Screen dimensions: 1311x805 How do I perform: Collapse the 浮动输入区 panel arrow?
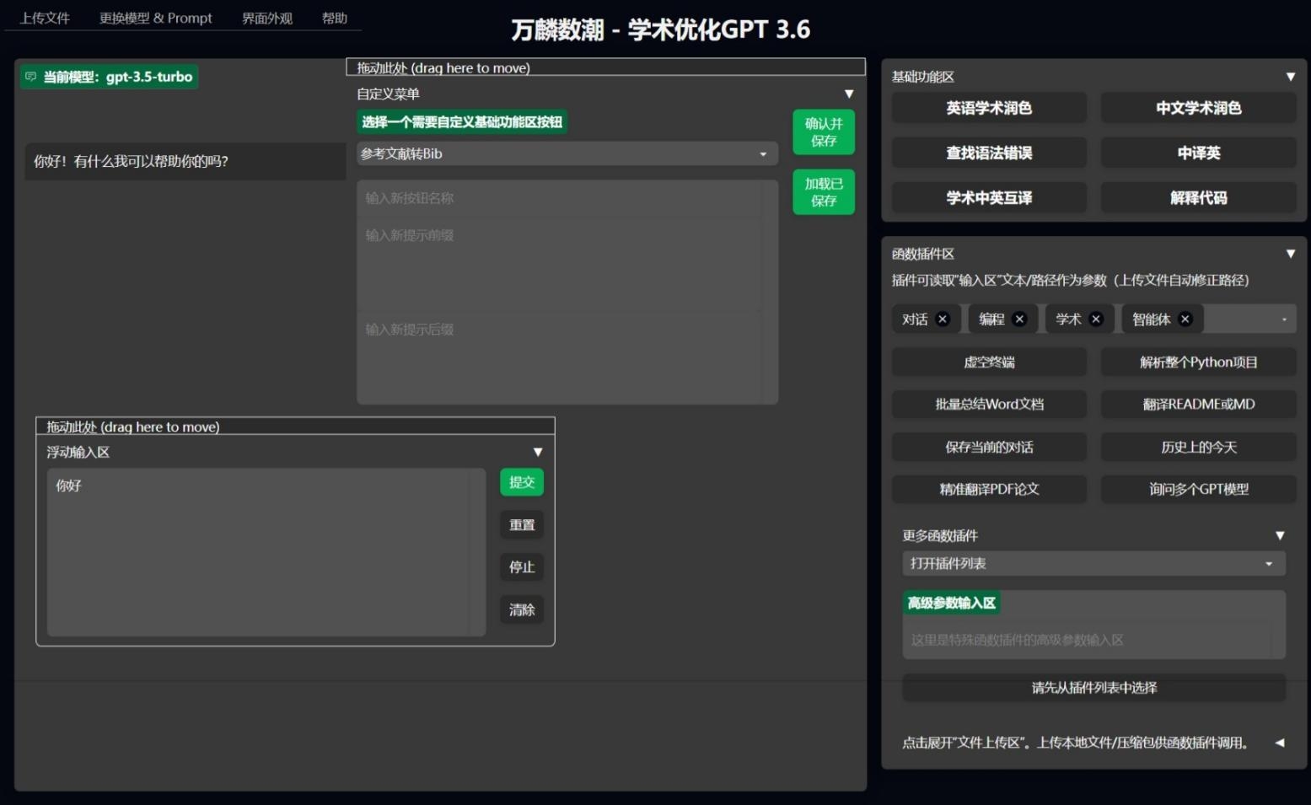point(538,452)
